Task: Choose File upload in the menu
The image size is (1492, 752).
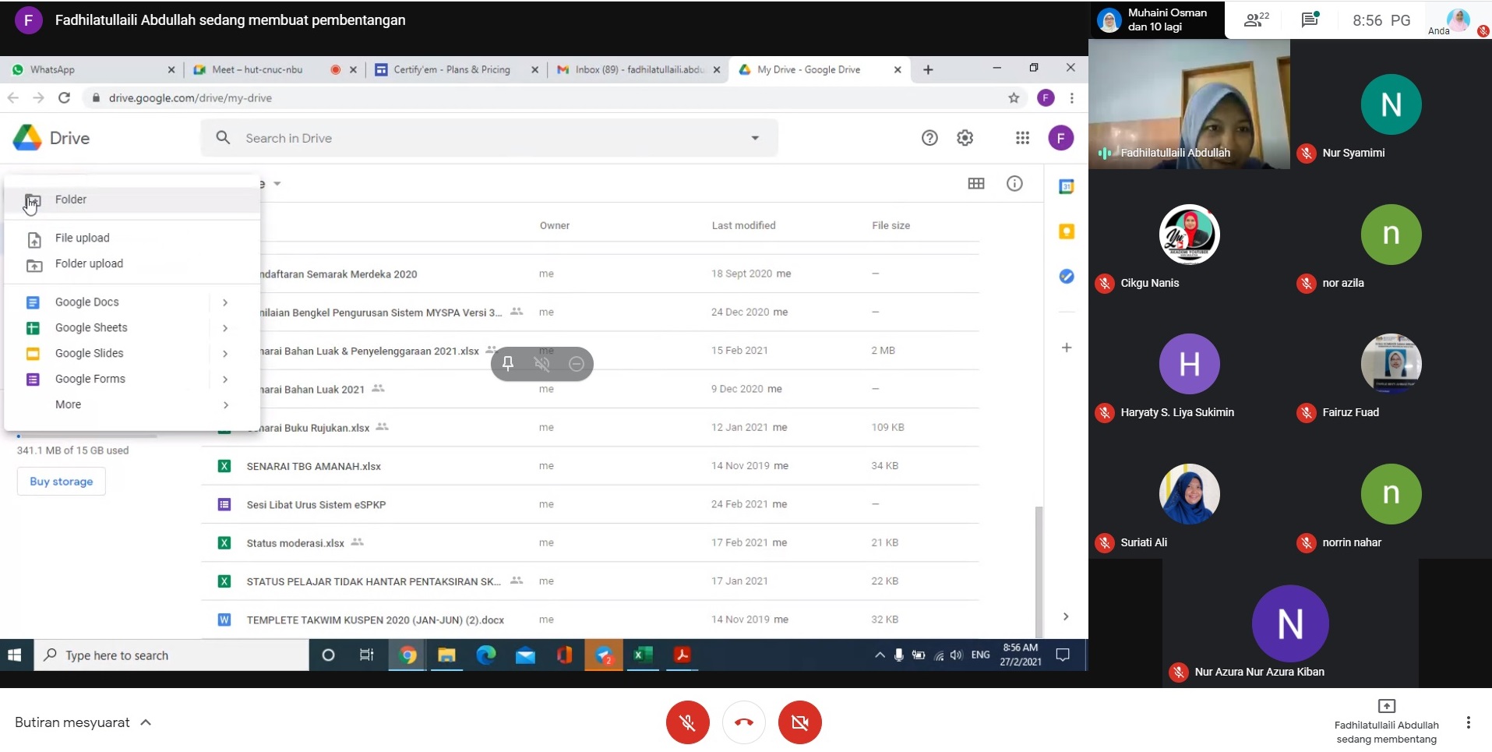Action: coord(82,238)
